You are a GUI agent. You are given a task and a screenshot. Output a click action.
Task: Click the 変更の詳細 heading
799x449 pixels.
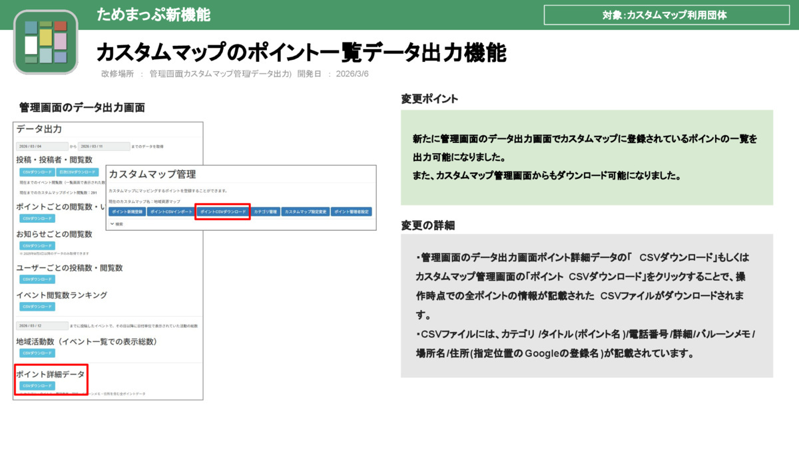point(427,225)
